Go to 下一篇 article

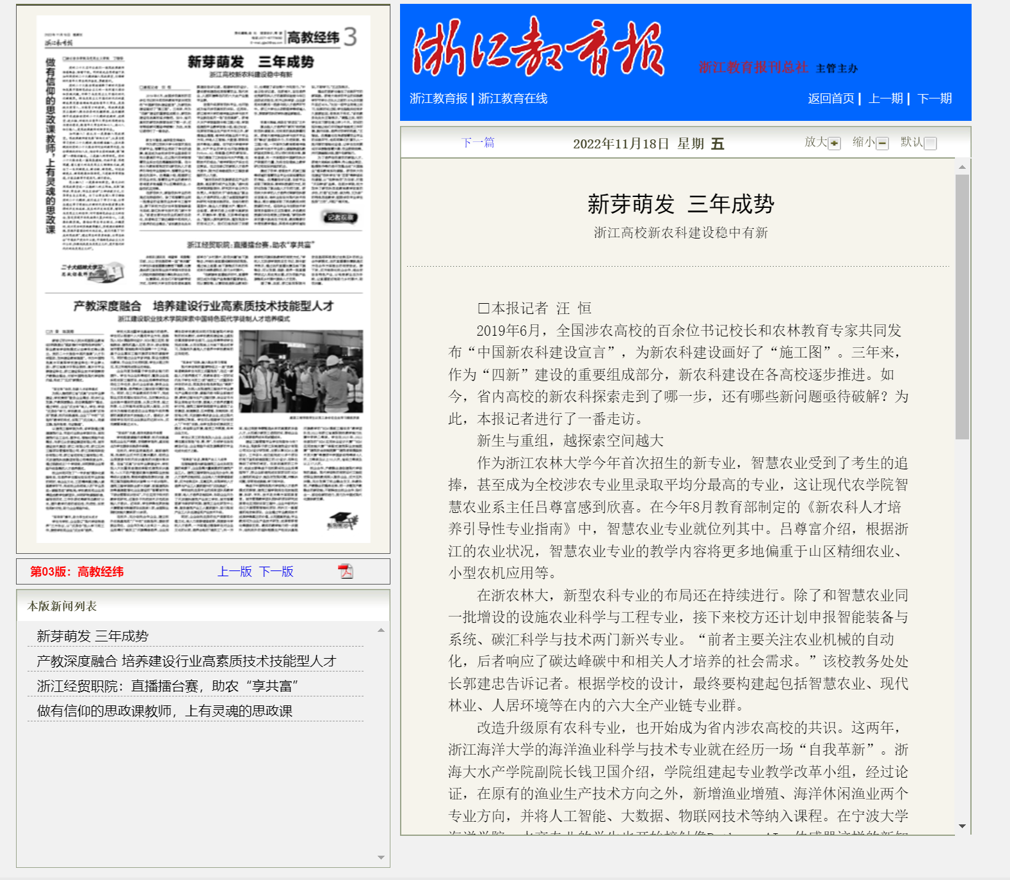(478, 143)
